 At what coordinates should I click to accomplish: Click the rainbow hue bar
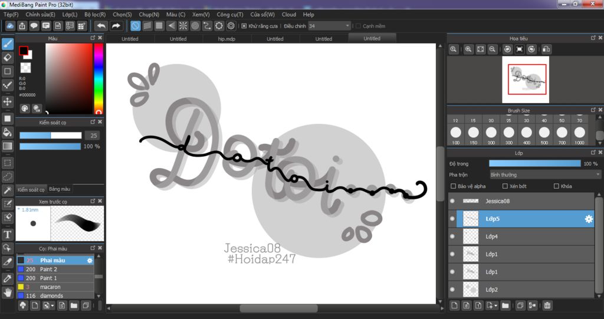tap(99, 78)
